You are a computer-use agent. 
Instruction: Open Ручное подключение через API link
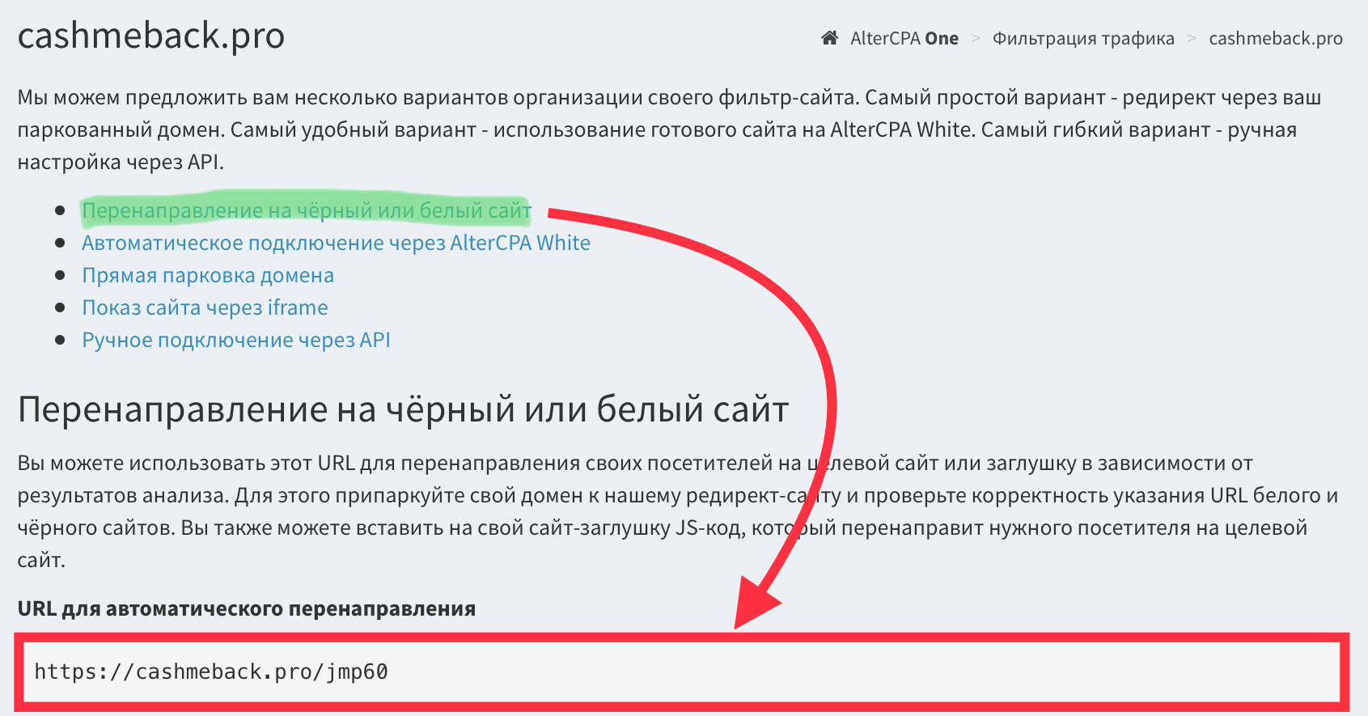pos(236,340)
